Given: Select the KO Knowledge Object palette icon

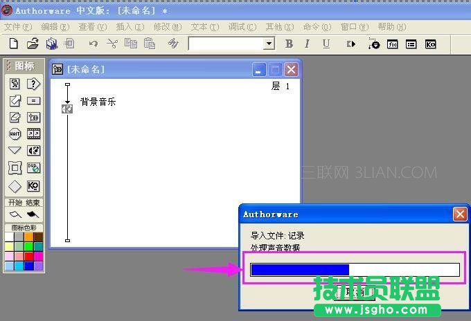Looking at the screenshot, I should pos(33,186).
